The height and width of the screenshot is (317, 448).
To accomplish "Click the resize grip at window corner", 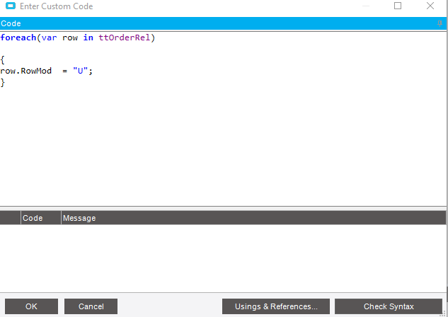I will (443, 313).
